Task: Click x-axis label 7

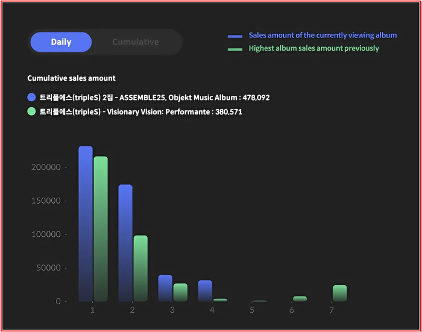Action: [x=332, y=310]
